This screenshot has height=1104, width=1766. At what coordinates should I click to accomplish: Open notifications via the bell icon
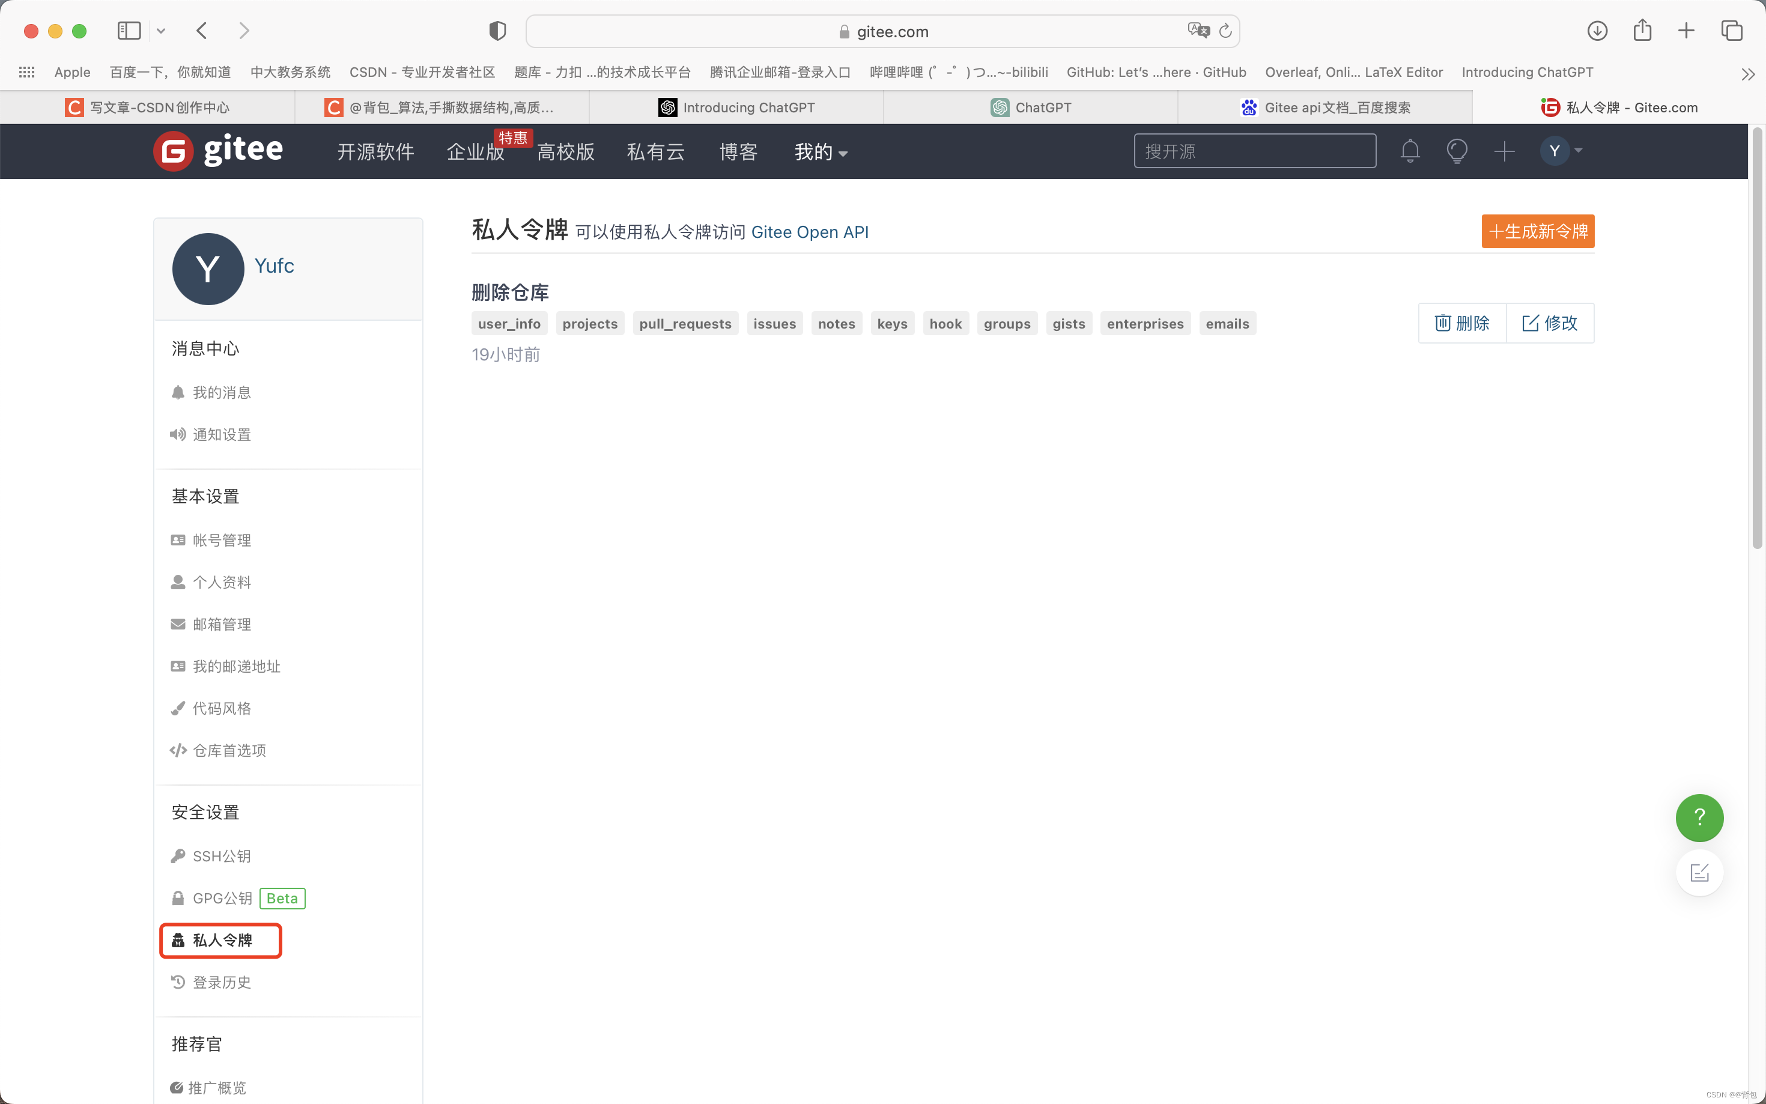click(x=1409, y=151)
